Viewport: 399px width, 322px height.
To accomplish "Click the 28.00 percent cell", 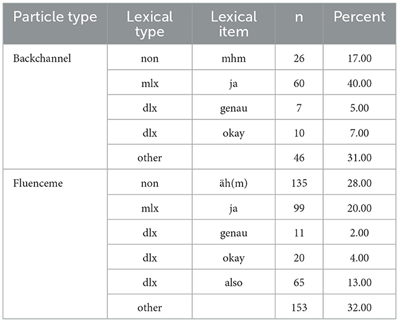I will click(360, 183).
